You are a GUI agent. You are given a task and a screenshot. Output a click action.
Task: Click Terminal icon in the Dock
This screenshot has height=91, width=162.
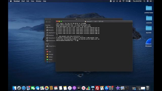click(127, 88)
